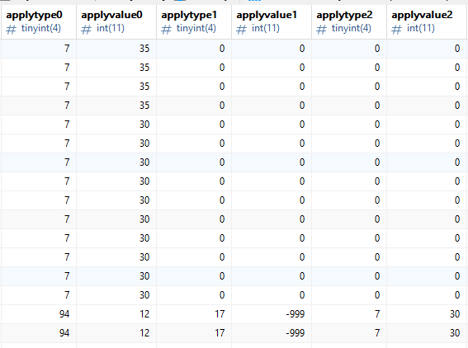Select applytype0 cell 94 in second 94 row
Screen dimensions: 468x348
click(x=39, y=333)
